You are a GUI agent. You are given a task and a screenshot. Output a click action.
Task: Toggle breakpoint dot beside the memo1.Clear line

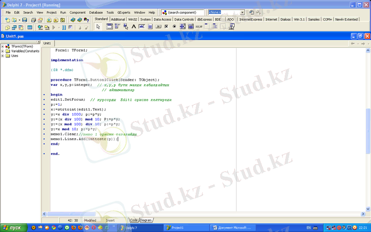pyautogui.click(x=44, y=134)
